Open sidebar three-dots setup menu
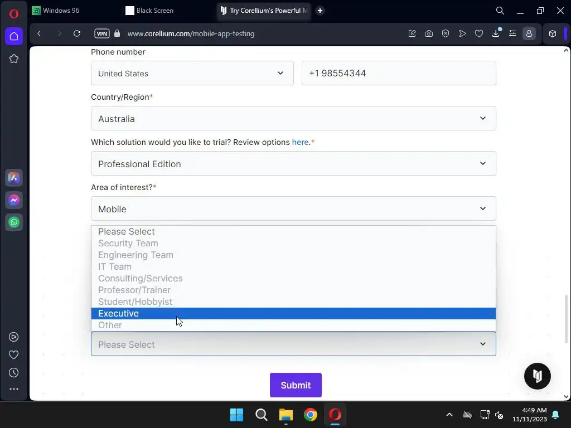The image size is (571, 428). pyautogui.click(x=13, y=389)
